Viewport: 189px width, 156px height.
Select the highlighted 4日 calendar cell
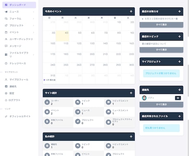click(62, 36)
